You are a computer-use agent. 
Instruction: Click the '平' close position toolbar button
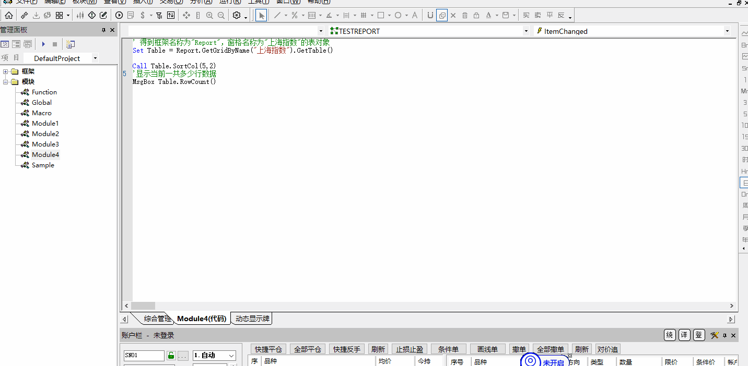click(550, 16)
